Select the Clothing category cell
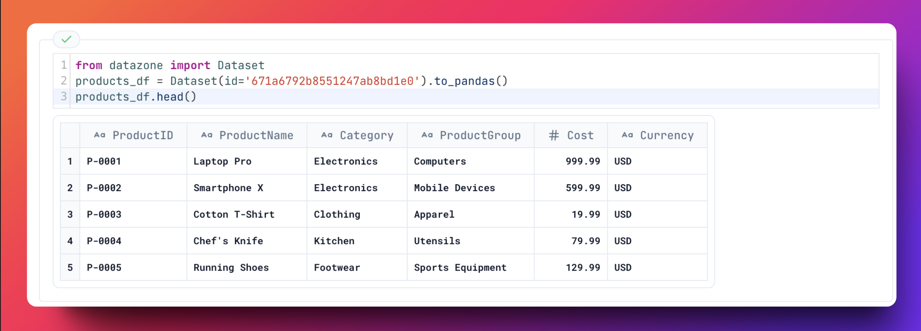Screen dimensions: 921x331 coord(357,214)
